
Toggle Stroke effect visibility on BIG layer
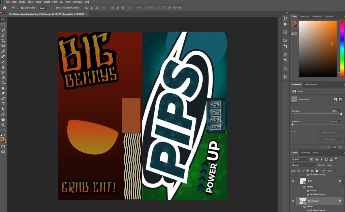[308, 191]
